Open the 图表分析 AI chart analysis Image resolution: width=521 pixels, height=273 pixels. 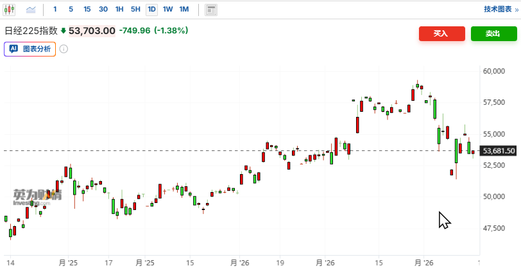(x=30, y=49)
